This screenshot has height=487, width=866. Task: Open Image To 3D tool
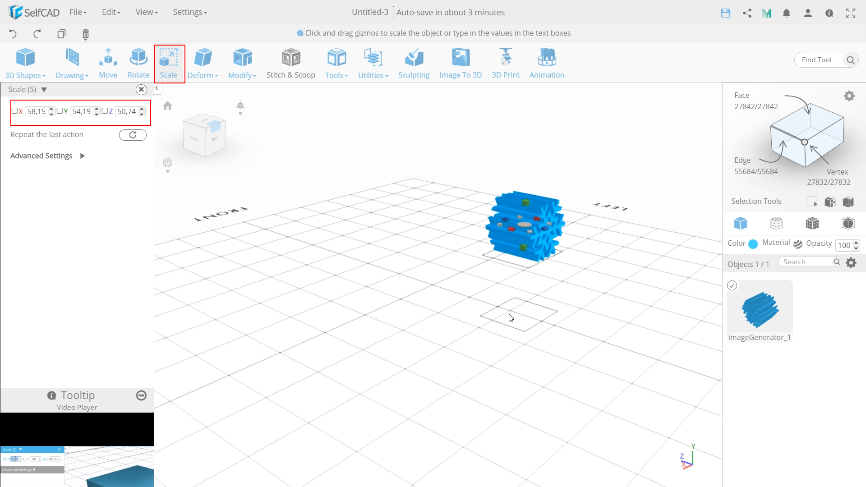tap(461, 62)
